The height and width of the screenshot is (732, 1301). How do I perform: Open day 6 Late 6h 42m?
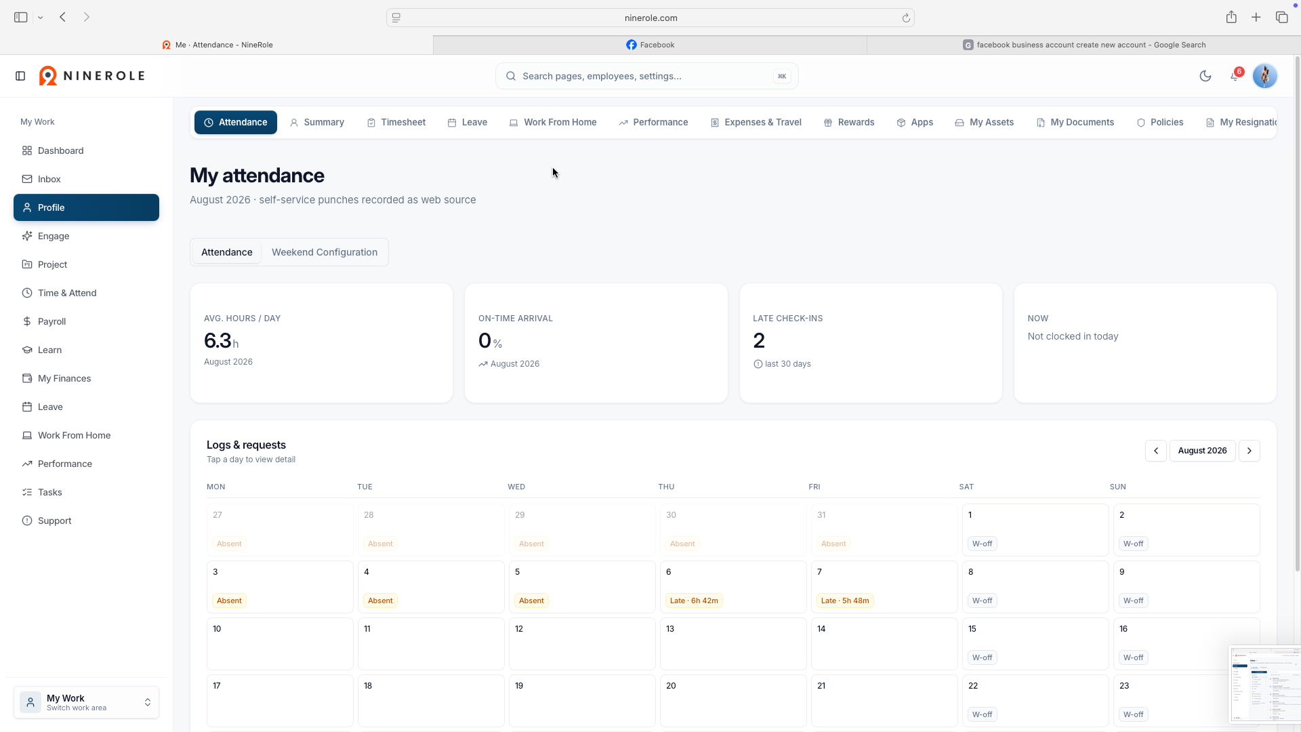[733, 587]
